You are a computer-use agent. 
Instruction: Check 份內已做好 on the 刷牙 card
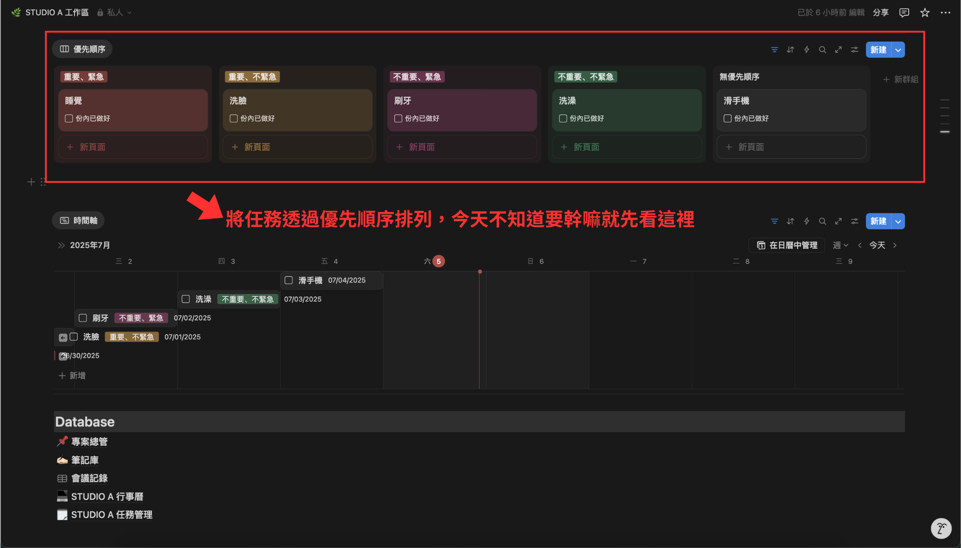398,119
